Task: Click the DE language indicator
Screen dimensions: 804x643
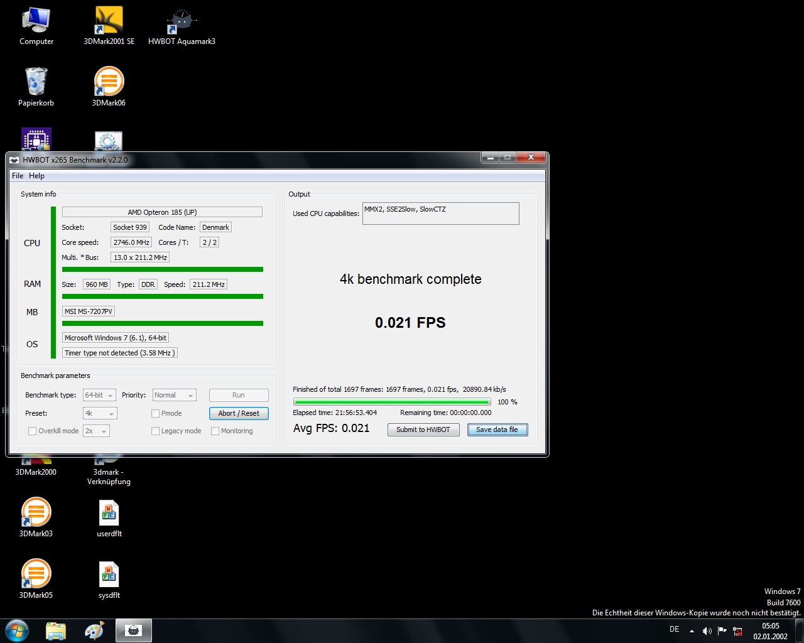Action: [x=674, y=629]
